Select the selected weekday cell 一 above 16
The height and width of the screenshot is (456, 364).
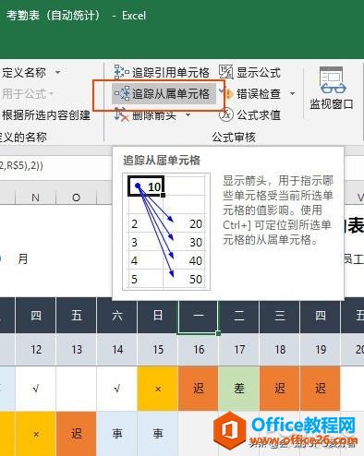[199, 316]
